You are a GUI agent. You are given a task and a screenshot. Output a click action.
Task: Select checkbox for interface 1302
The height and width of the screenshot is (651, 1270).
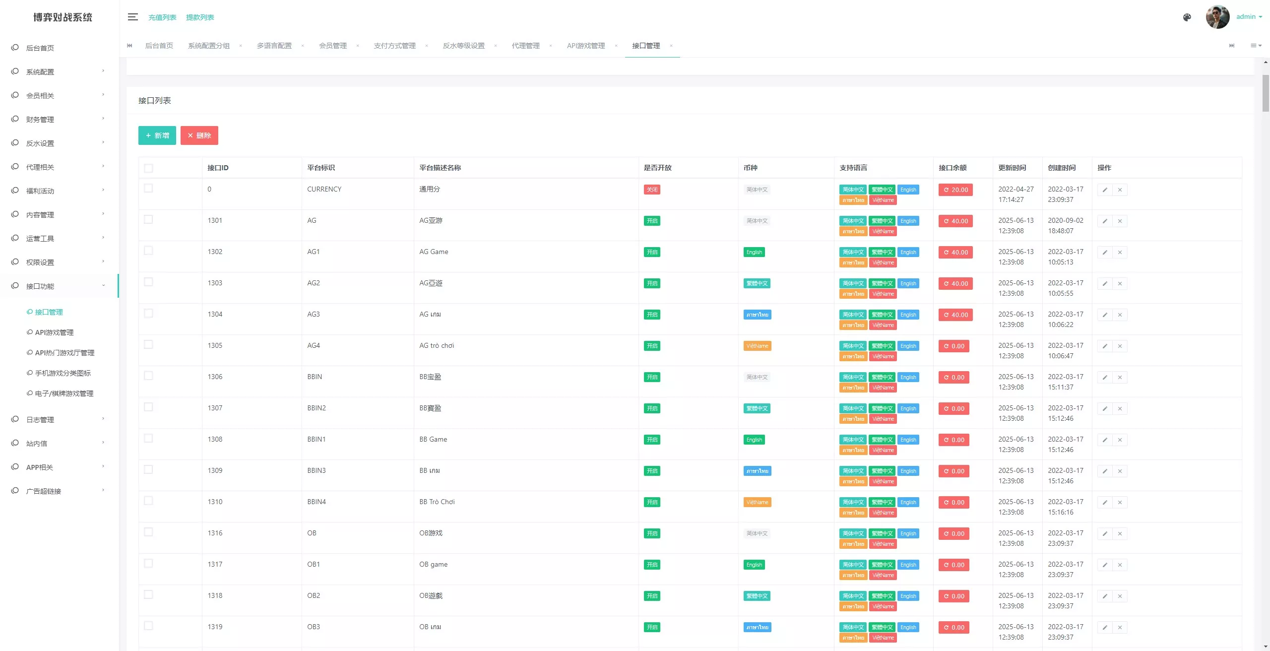click(148, 251)
